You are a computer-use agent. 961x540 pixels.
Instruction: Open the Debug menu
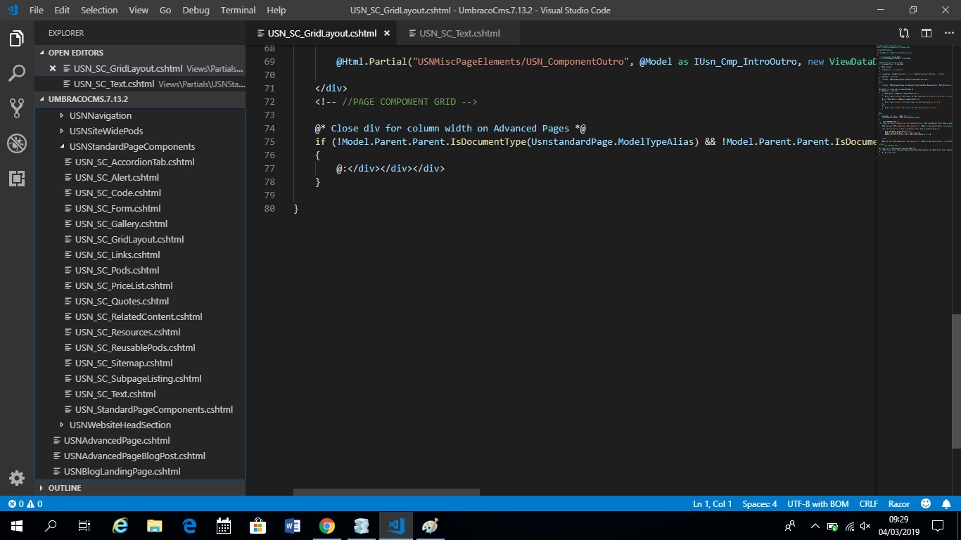[x=196, y=10]
